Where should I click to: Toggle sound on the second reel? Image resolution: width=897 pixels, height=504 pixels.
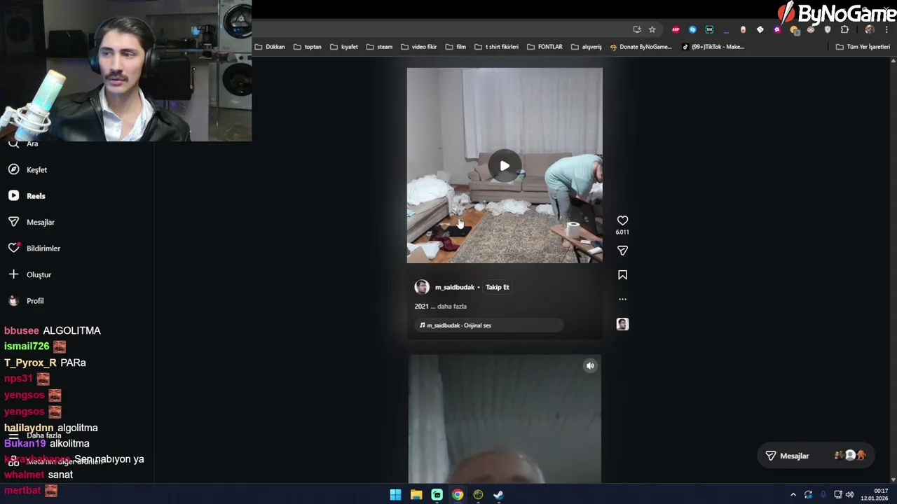(x=590, y=365)
